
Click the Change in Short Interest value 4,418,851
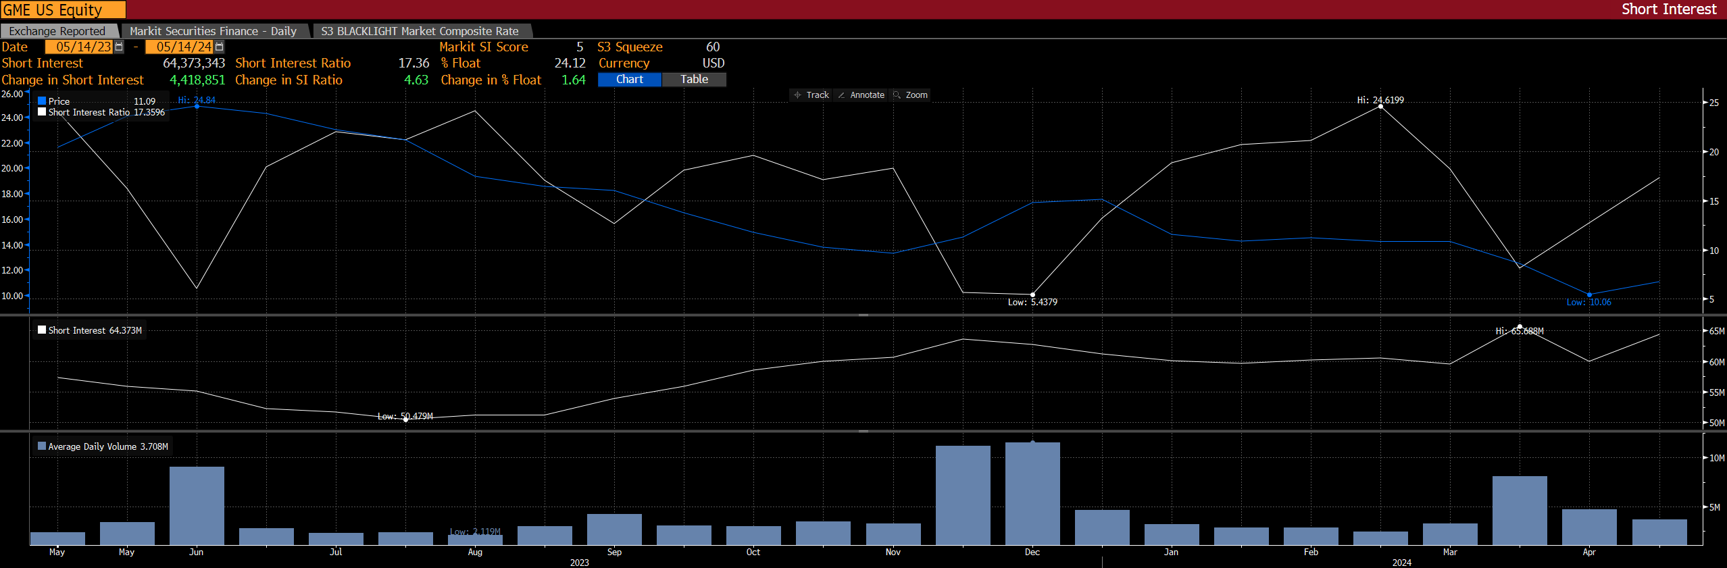click(x=197, y=80)
